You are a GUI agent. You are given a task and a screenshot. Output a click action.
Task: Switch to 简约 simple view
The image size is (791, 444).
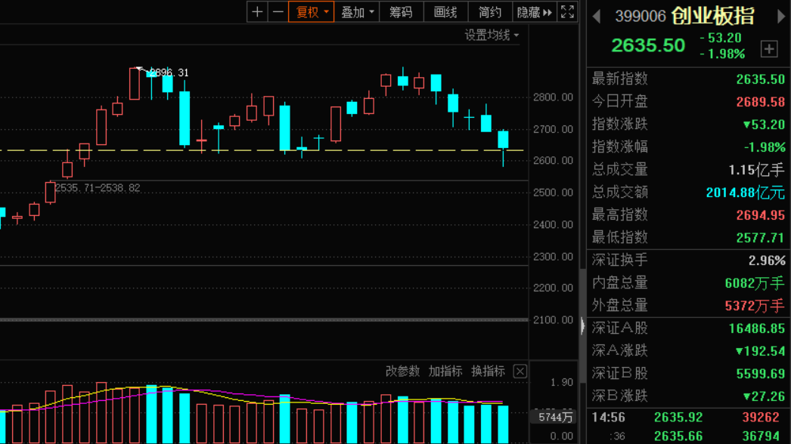tap(490, 12)
